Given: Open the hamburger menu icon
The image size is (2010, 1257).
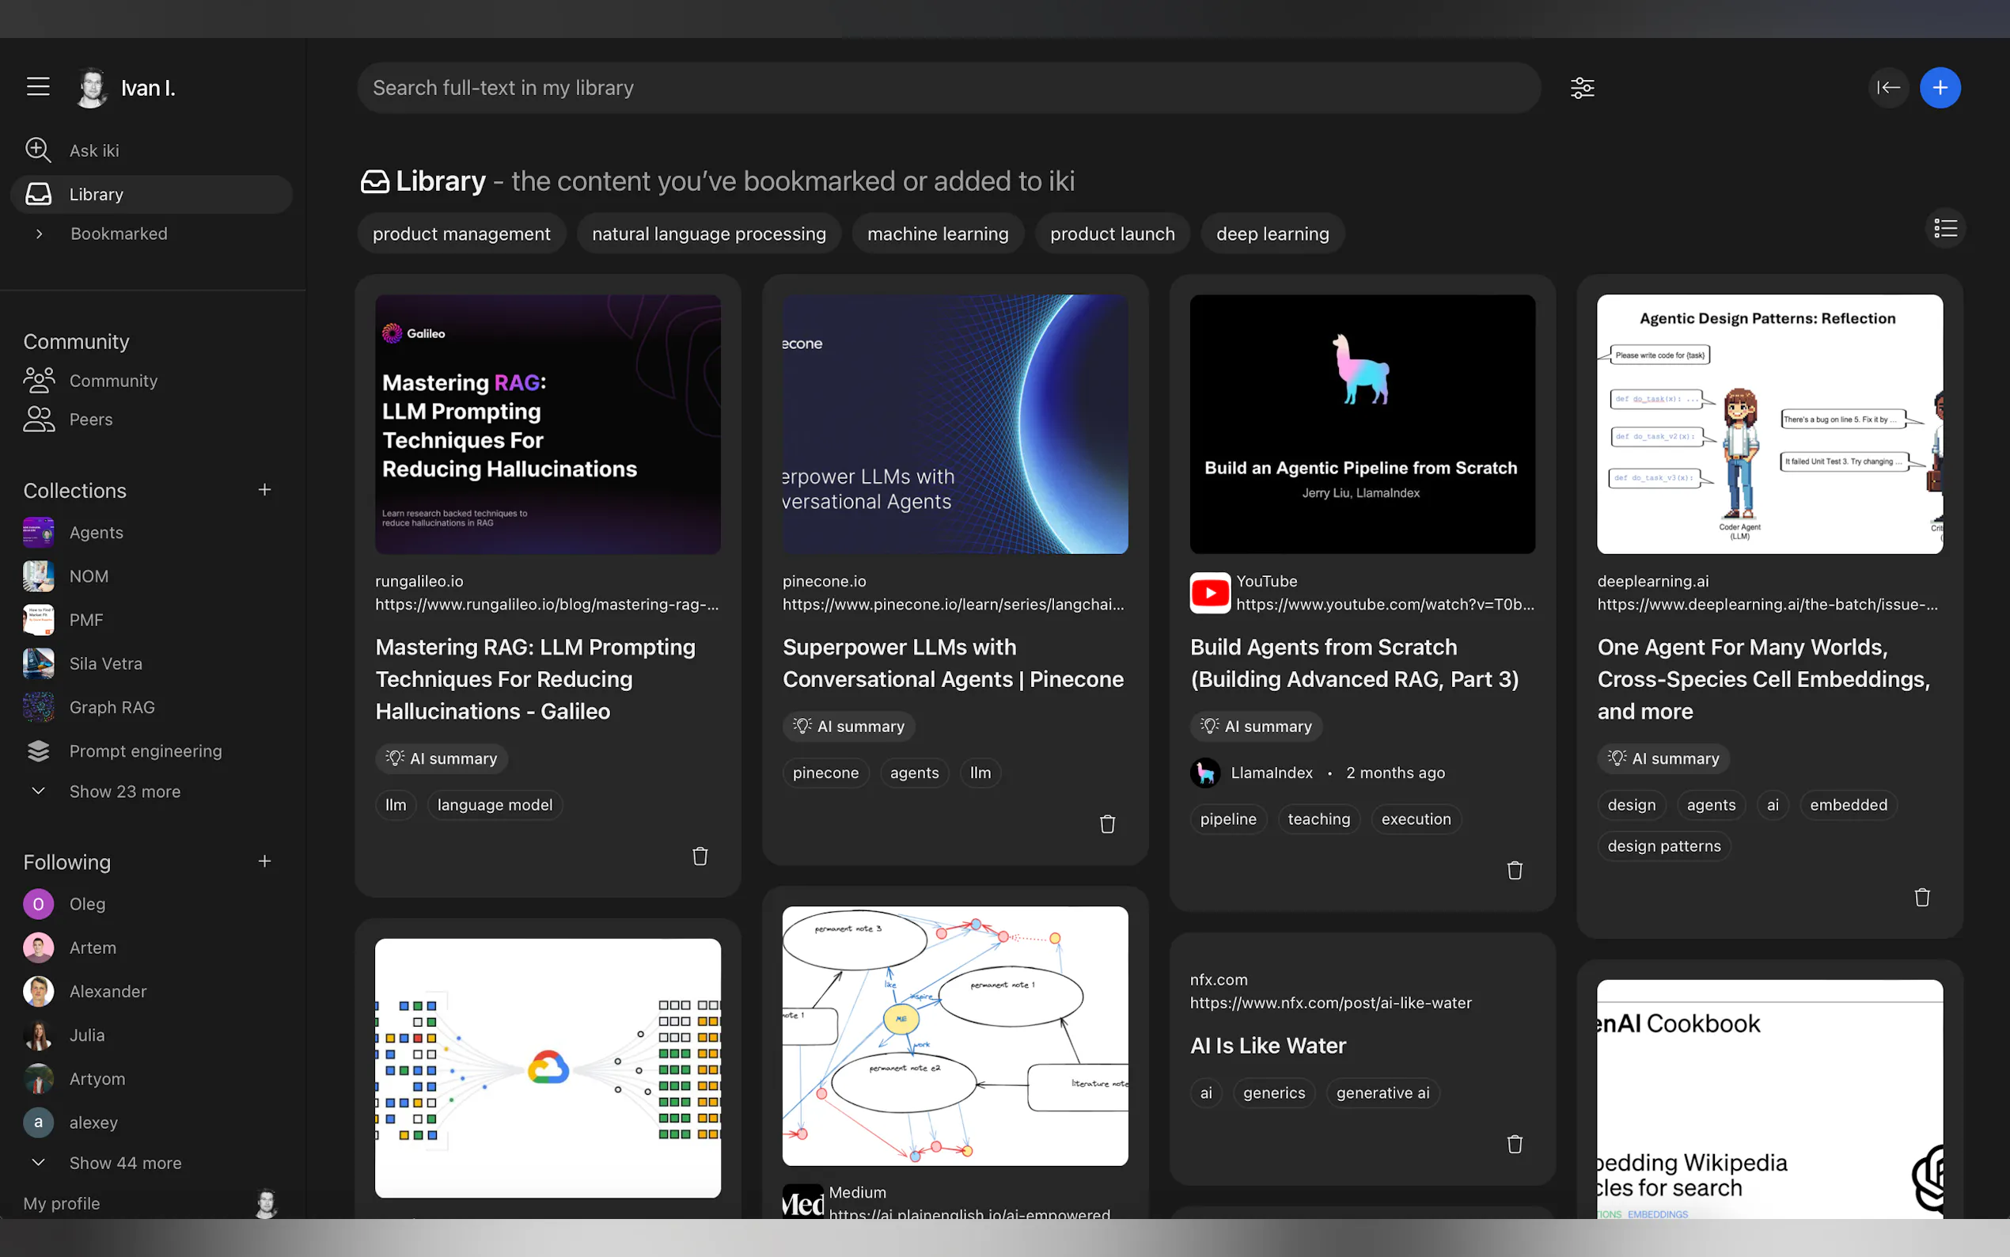Looking at the screenshot, I should [x=38, y=87].
